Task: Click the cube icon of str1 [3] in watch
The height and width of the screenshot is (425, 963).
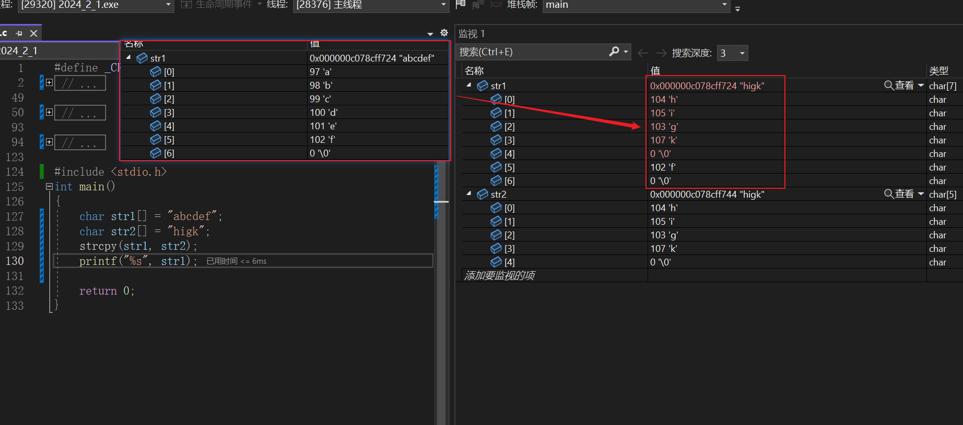Action: (x=496, y=140)
